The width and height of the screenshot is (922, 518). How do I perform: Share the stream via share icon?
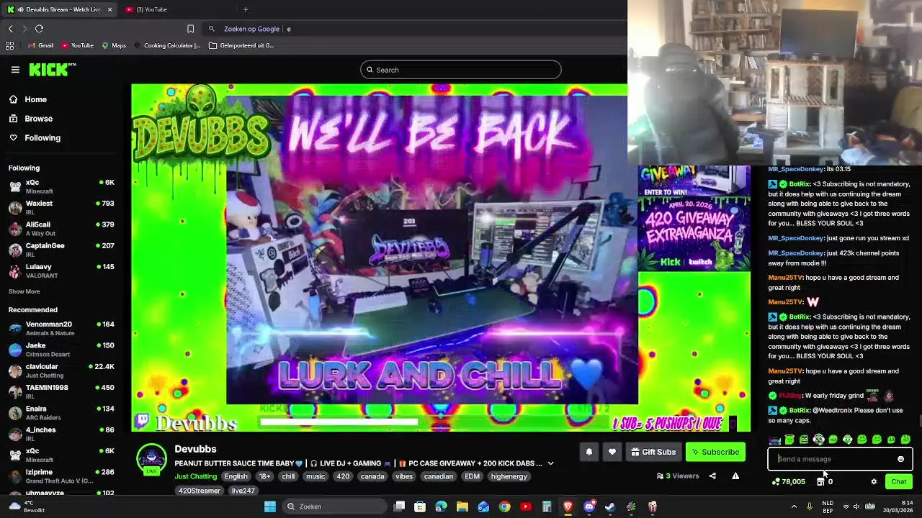(x=712, y=476)
